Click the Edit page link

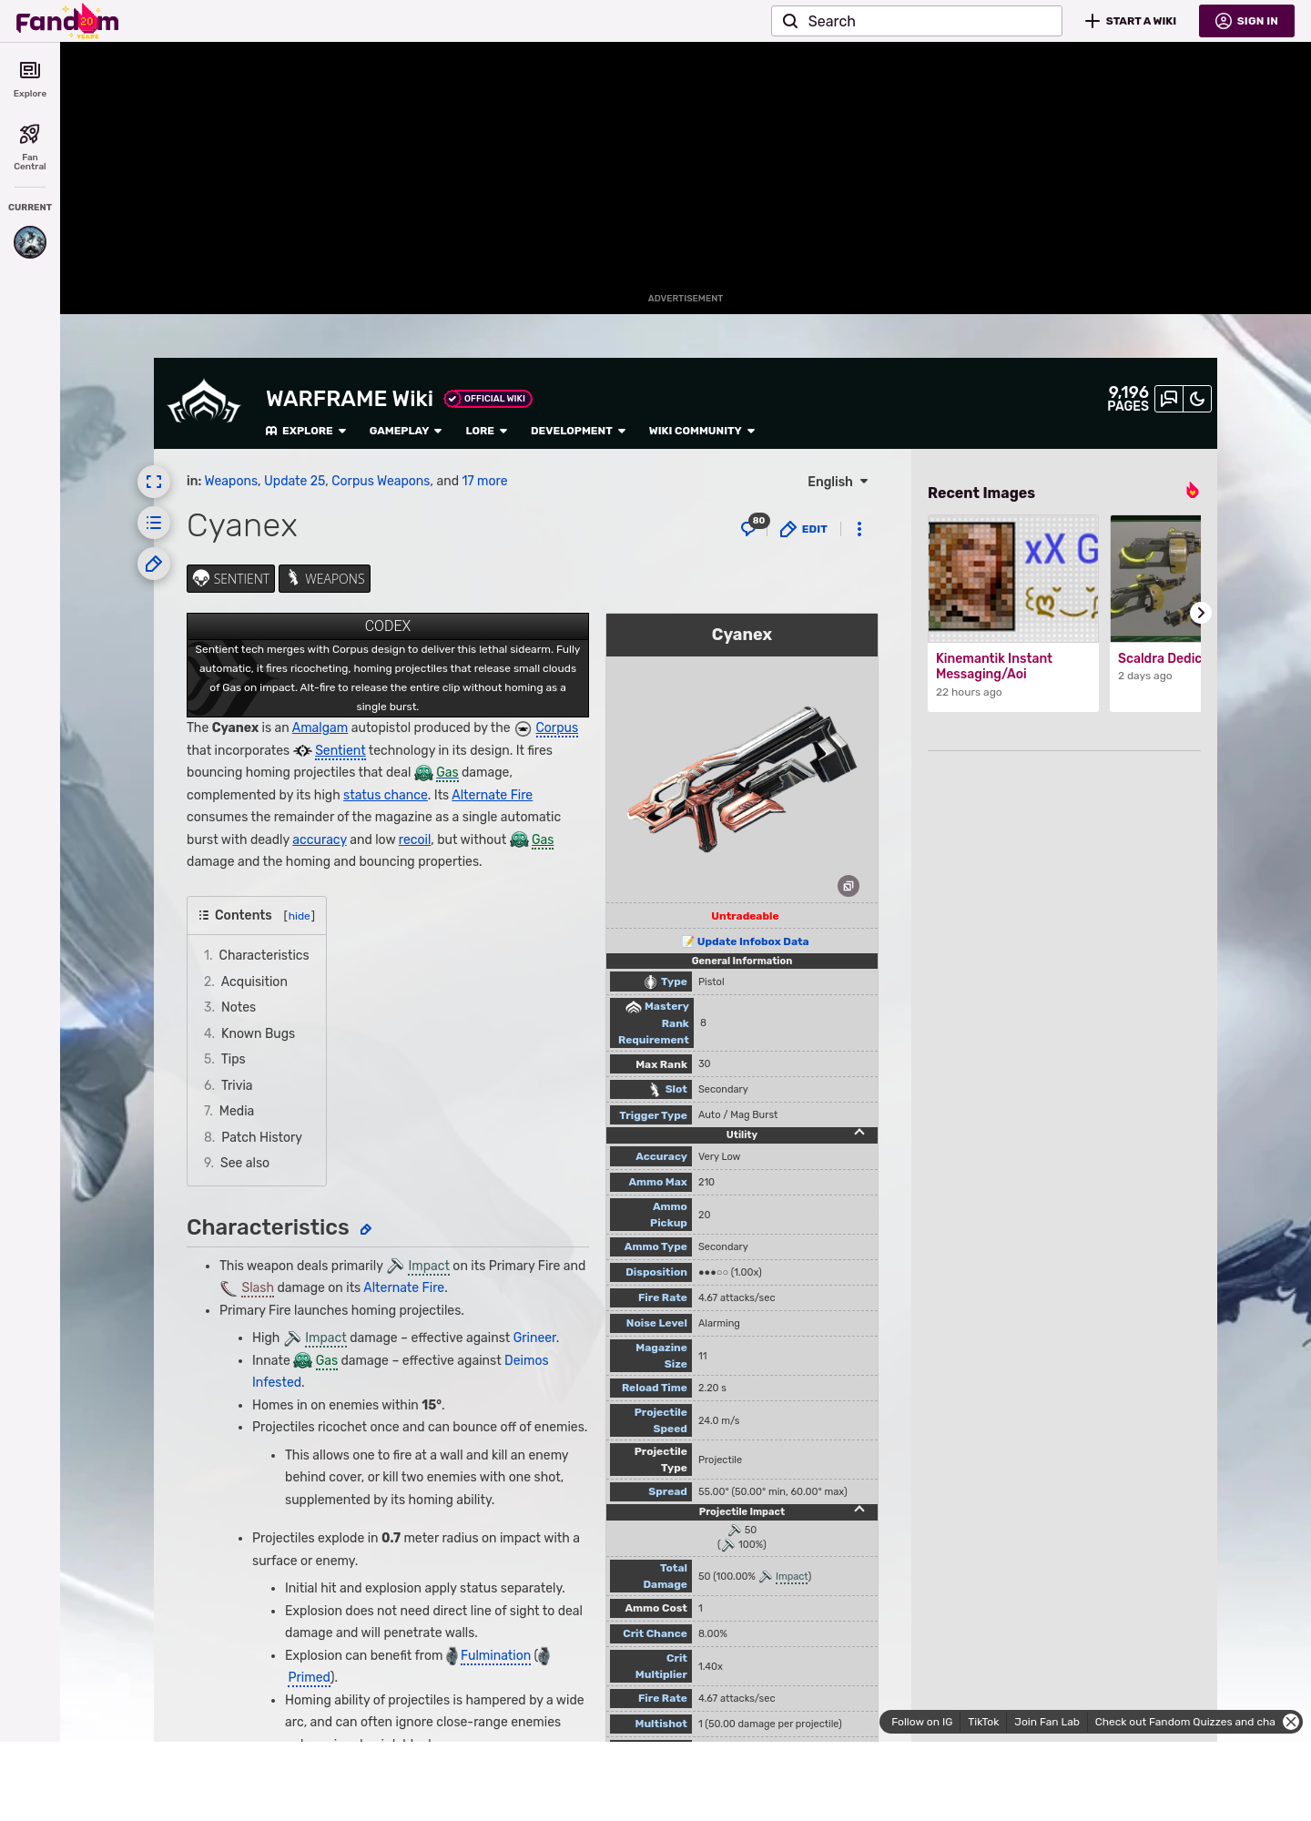[x=804, y=529]
